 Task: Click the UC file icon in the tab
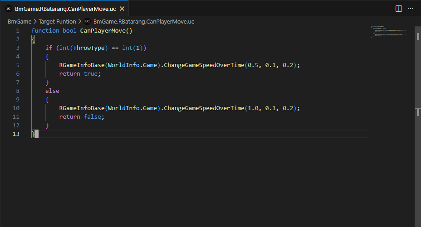(9, 9)
